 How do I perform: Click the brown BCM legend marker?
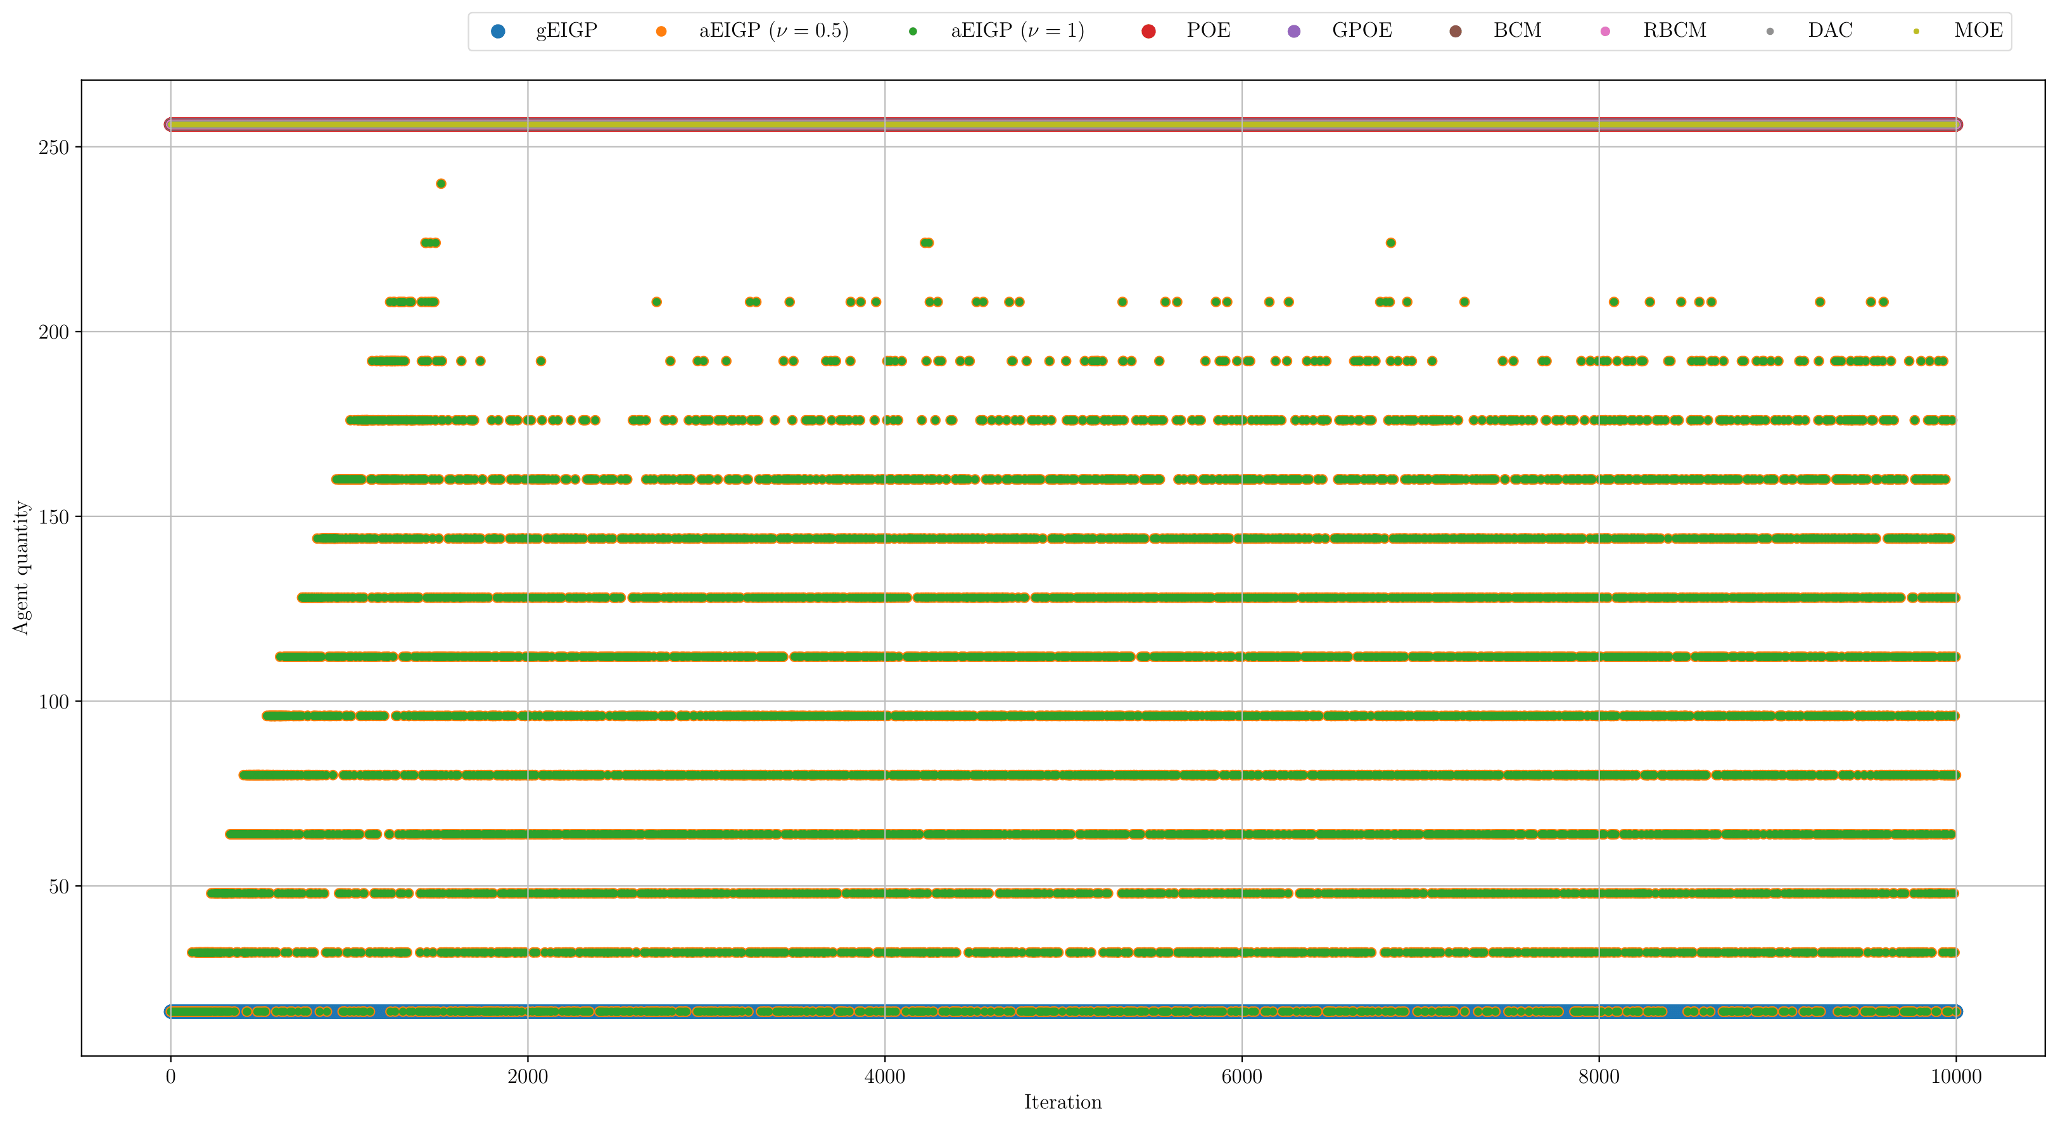[x=1456, y=31]
